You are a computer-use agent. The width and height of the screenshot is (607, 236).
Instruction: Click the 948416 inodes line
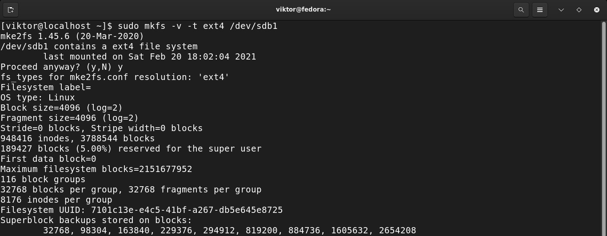pyautogui.click(x=77, y=138)
